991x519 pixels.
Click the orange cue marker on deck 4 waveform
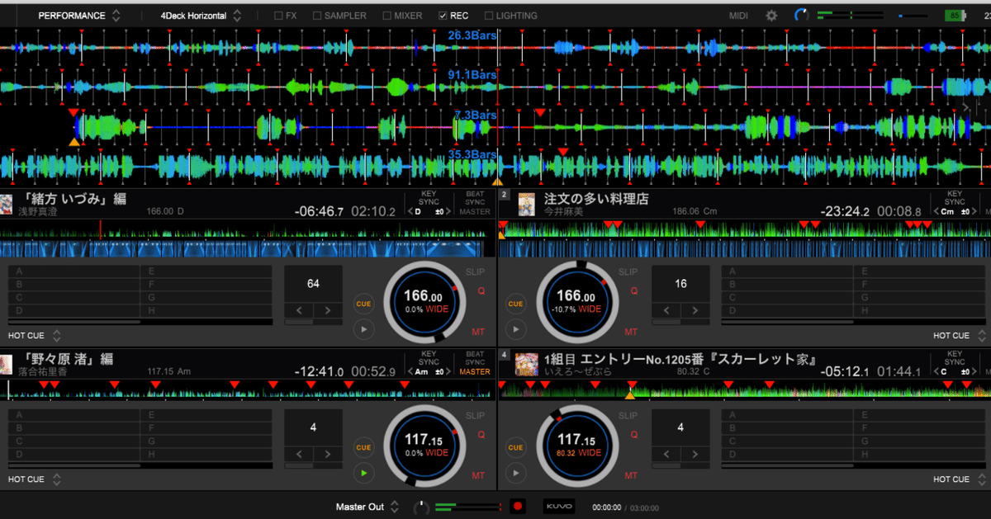tap(630, 395)
